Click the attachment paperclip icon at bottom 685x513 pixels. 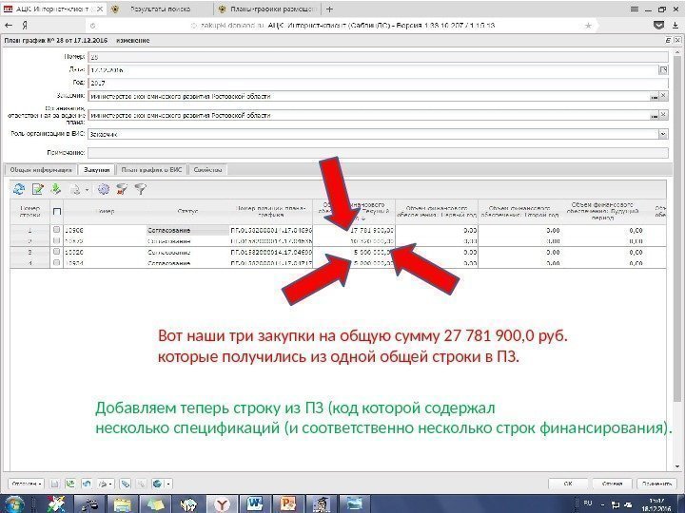[x=126, y=484]
